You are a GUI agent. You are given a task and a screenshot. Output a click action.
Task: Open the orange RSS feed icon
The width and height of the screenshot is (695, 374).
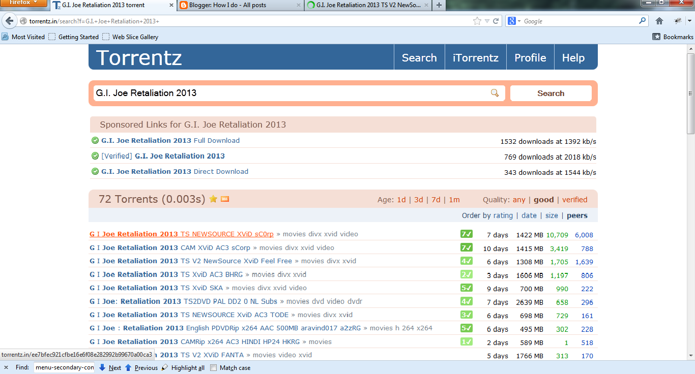225,199
